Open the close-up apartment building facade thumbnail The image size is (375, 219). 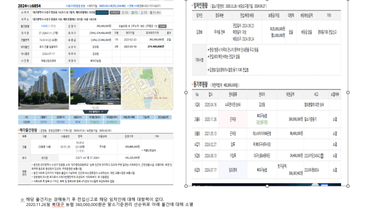click(96, 86)
